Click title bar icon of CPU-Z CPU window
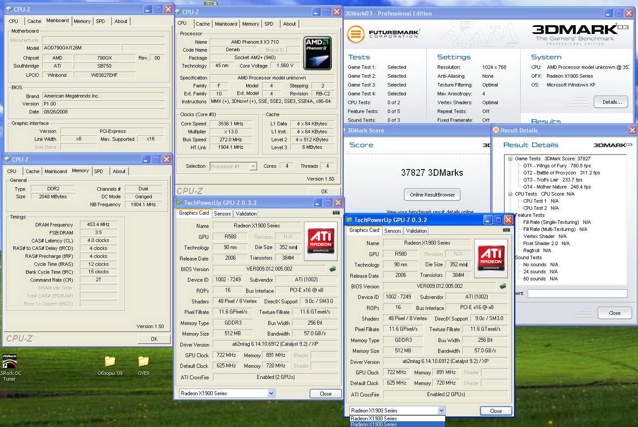Viewport: 638px width, 427px height. coord(177,12)
